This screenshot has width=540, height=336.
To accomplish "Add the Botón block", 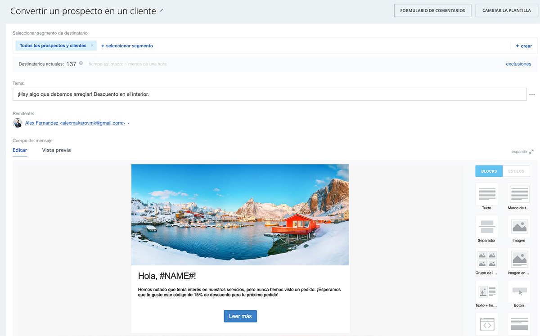I will (519, 291).
